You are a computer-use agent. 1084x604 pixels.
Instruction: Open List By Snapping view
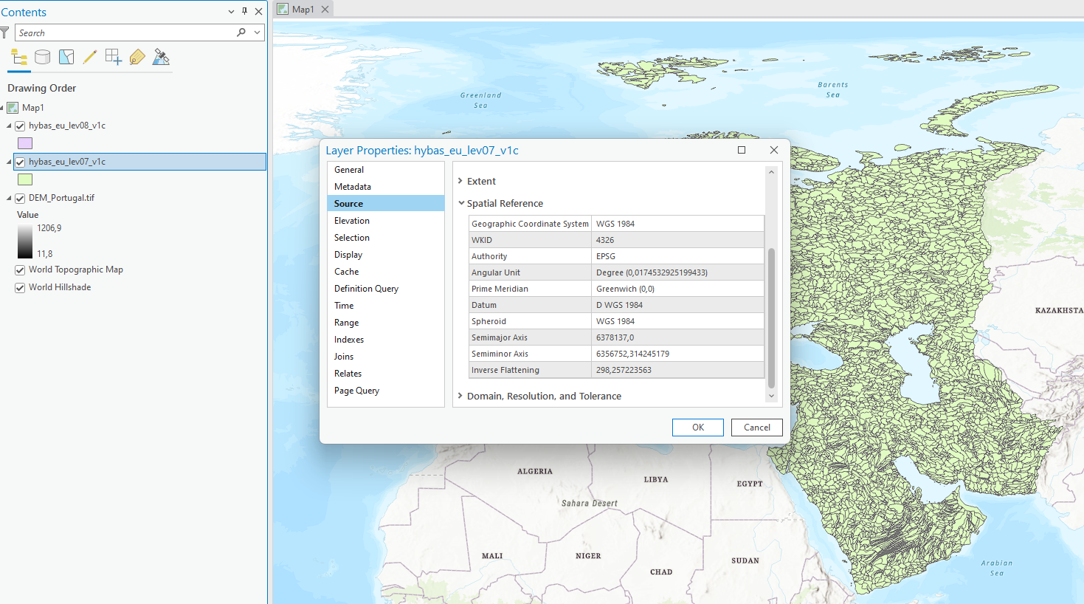[x=114, y=57]
